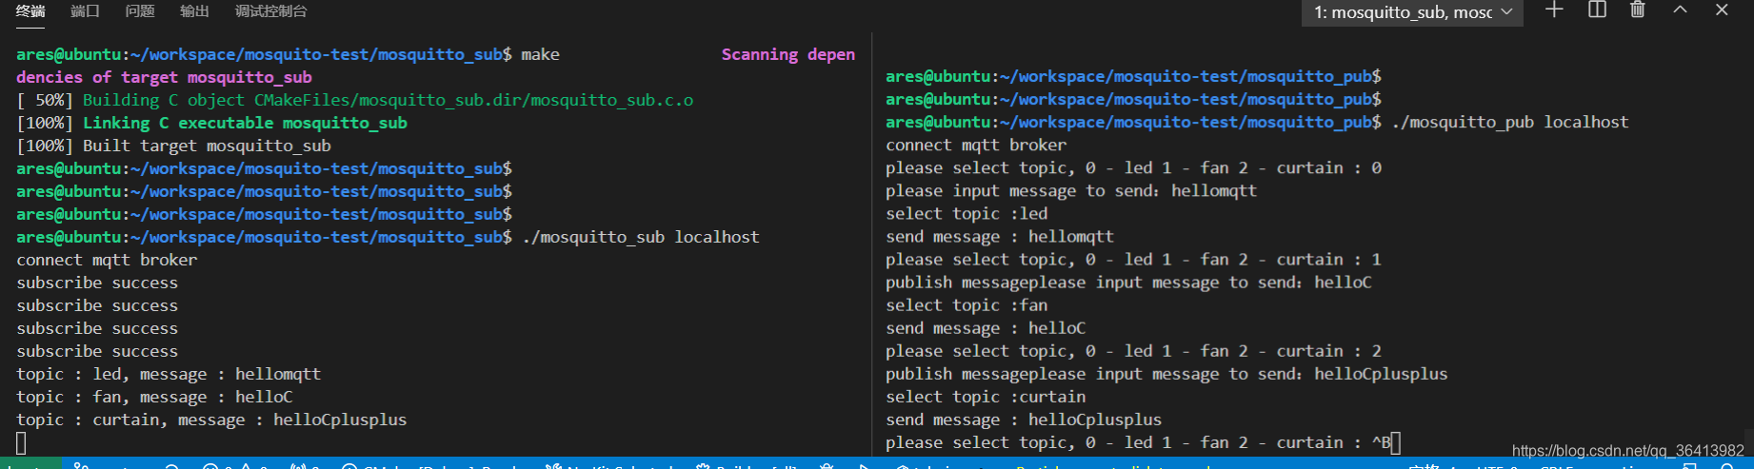This screenshot has width=1754, height=469.
Task: Click 'topic : led, message : hellomqtt' line
Action: click(169, 374)
